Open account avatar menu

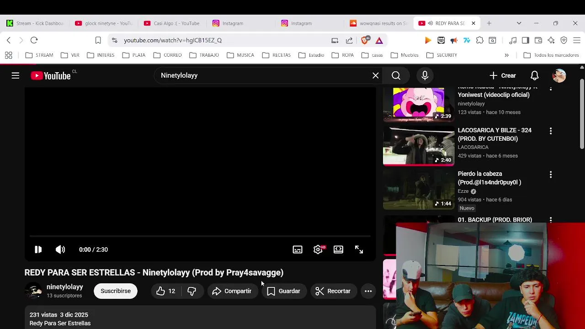click(559, 75)
